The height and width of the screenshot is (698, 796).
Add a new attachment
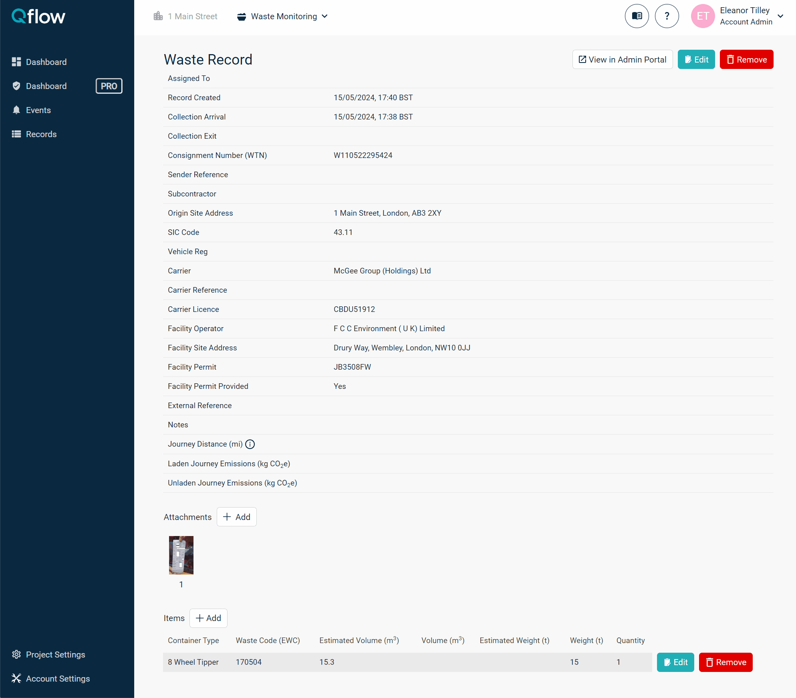tap(236, 517)
